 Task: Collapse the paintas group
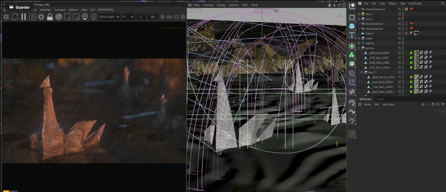(359, 48)
